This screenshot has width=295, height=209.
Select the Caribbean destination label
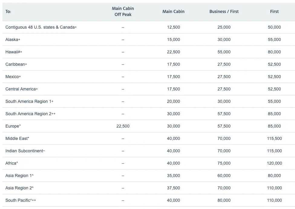[16, 64]
